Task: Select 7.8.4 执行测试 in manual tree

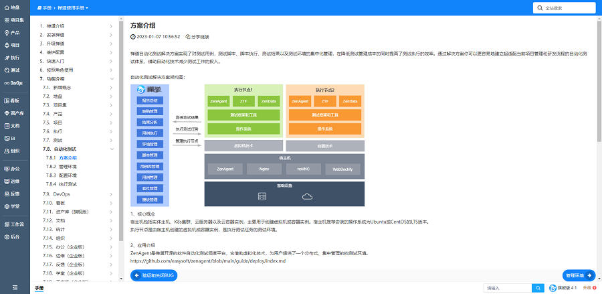Action: click(68, 183)
